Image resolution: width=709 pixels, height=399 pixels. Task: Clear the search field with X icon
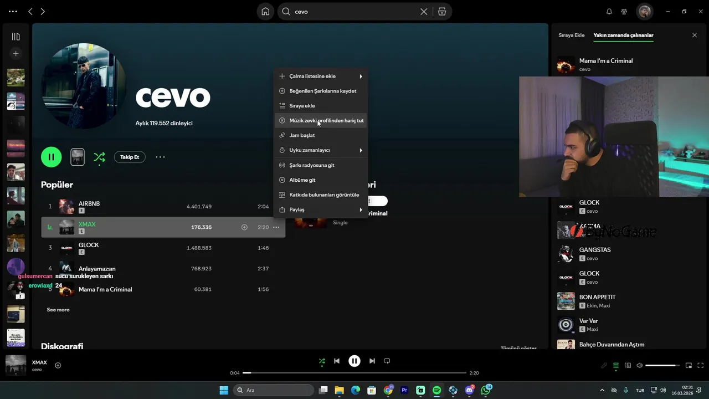click(424, 12)
